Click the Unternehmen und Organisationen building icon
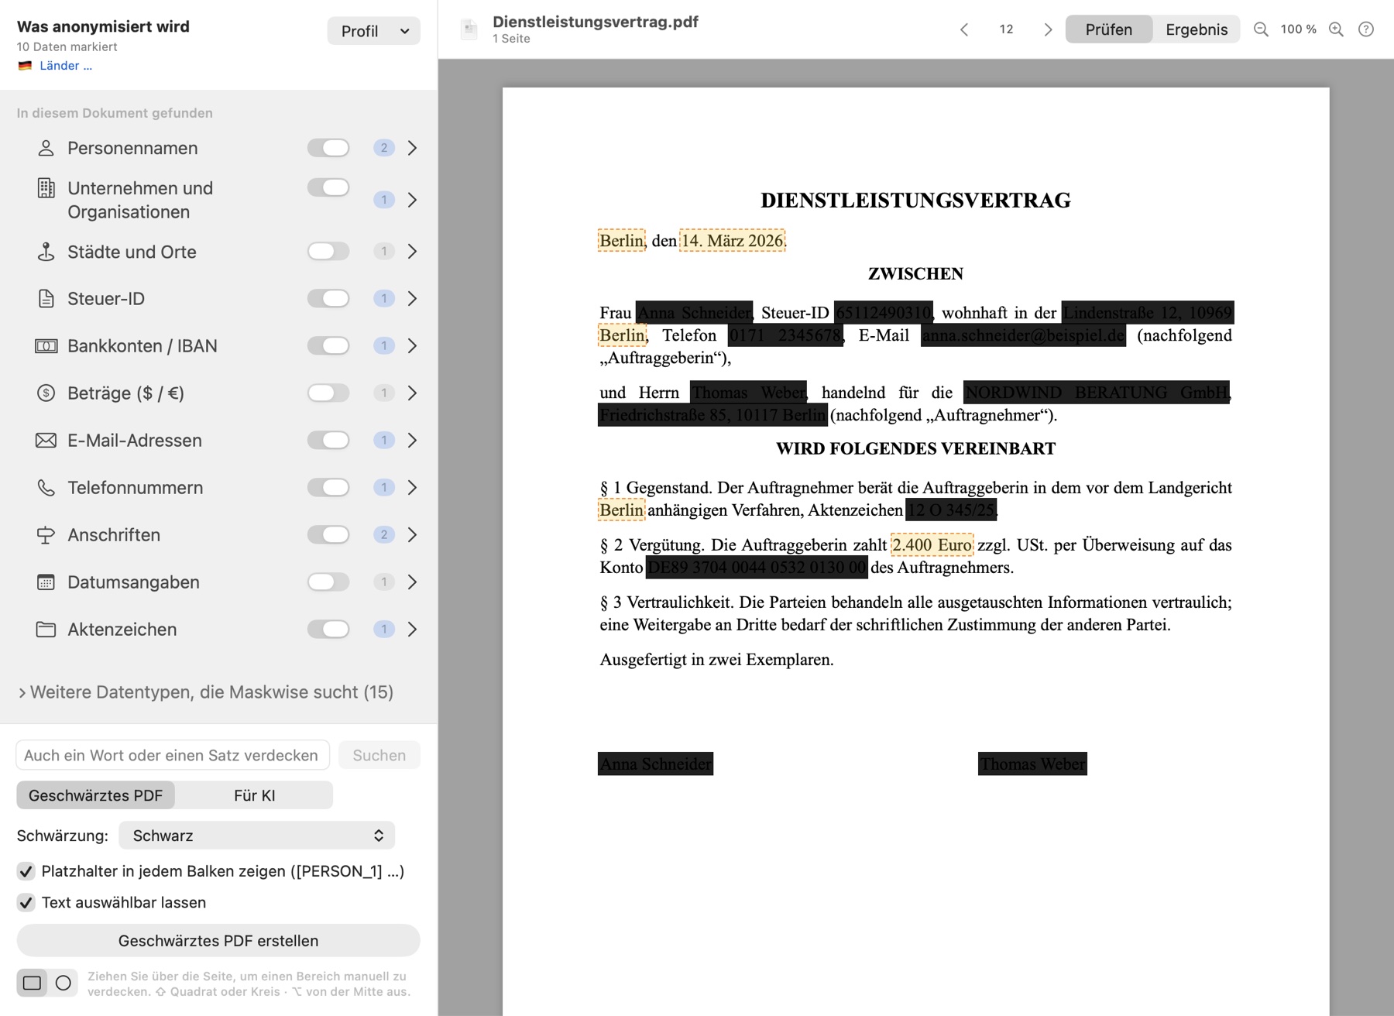1394x1016 pixels. (x=46, y=188)
